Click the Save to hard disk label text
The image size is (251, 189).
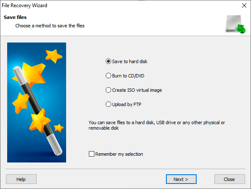tap(130, 61)
